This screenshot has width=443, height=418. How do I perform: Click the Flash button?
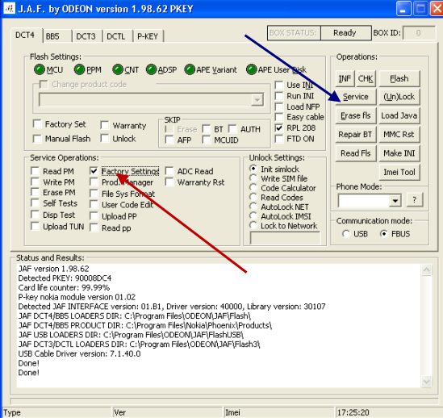coord(399,78)
